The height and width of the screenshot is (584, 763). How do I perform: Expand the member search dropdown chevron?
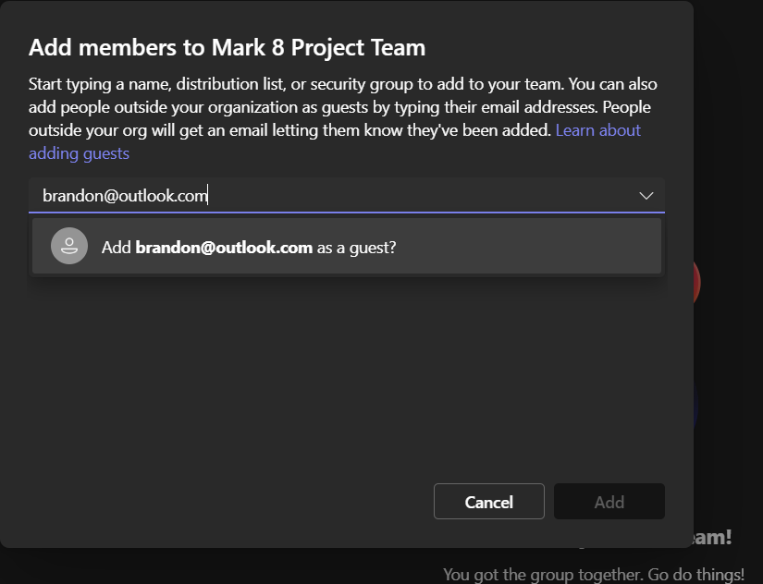[x=646, y=196]
